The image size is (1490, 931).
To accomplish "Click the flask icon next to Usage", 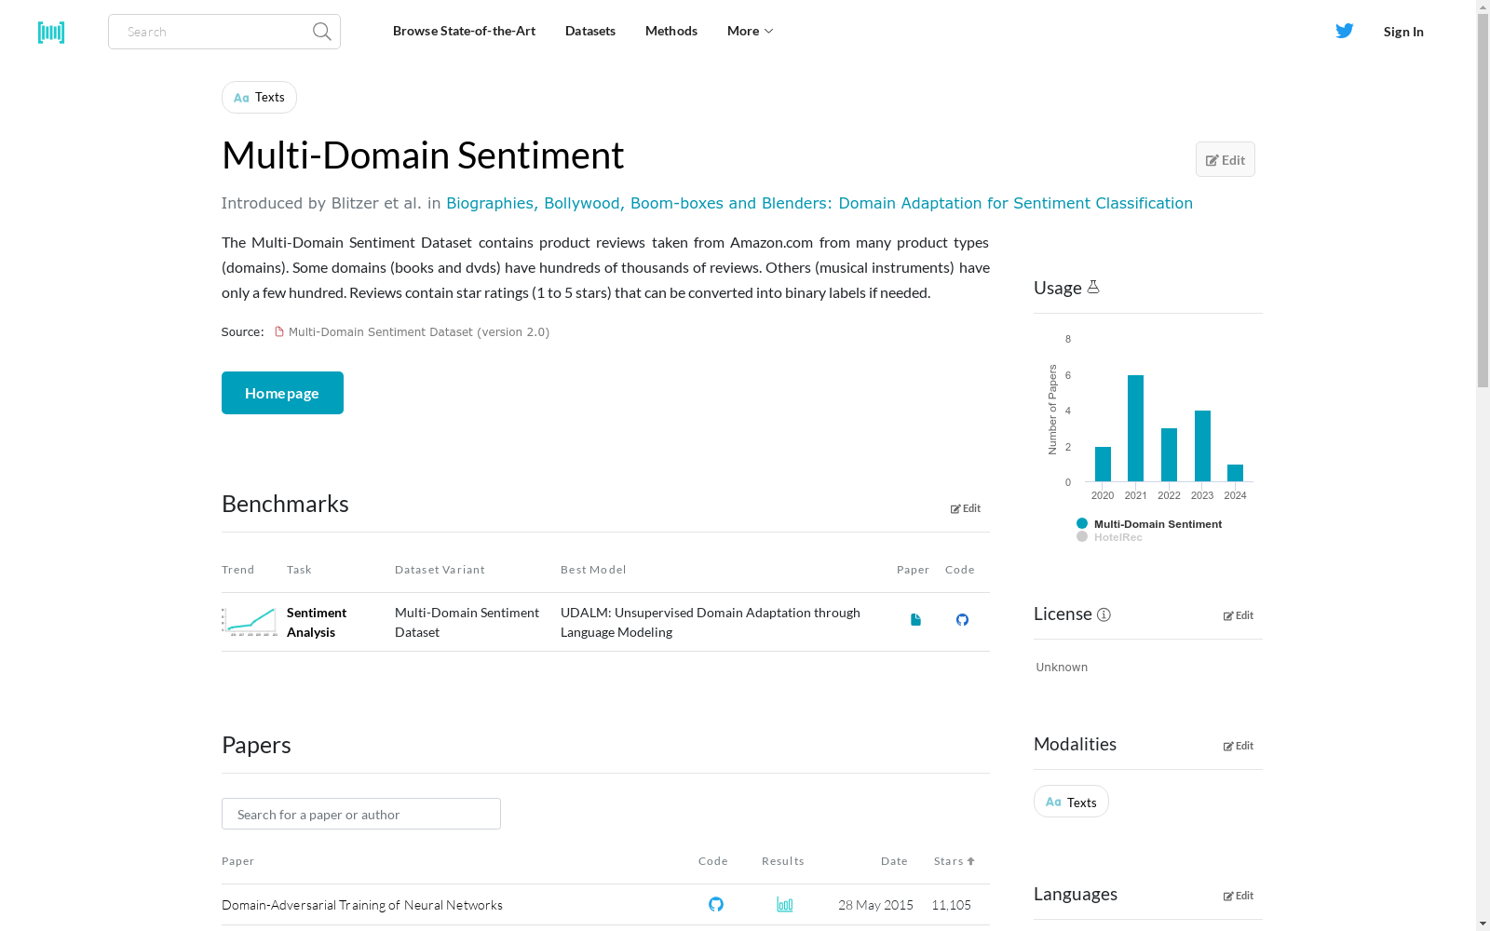I will (x=1093, y=287).
